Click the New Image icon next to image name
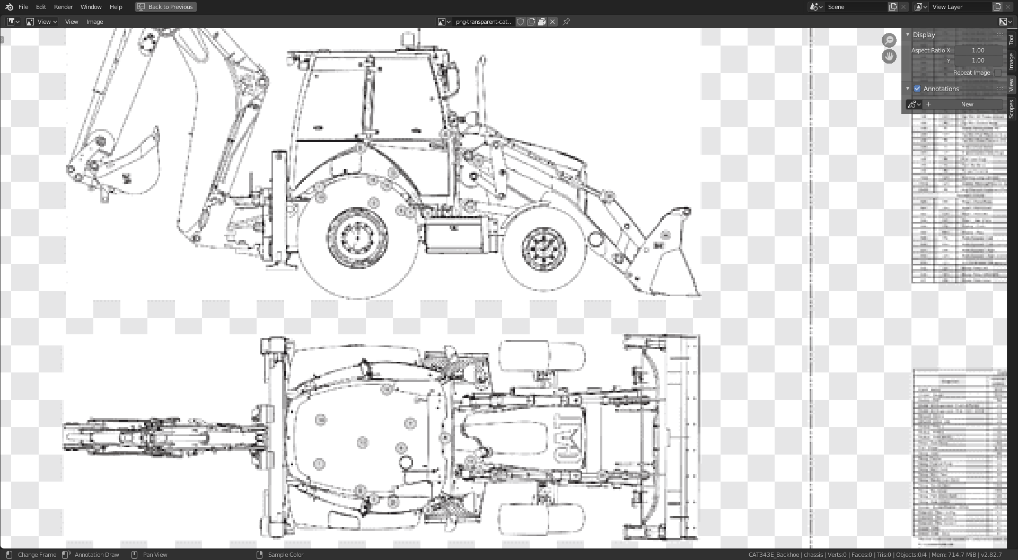Image resolution: width=1018 pixels, height=560 pixels. [x=531, y=22]
